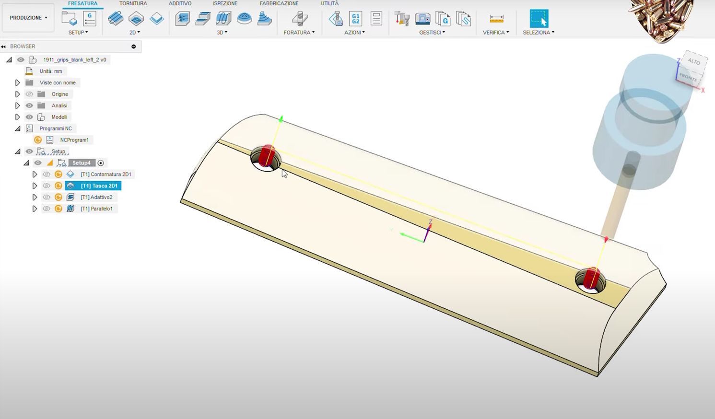Activate Setup4 using its radio button
The image size is (715, 419).
point(101,163)
